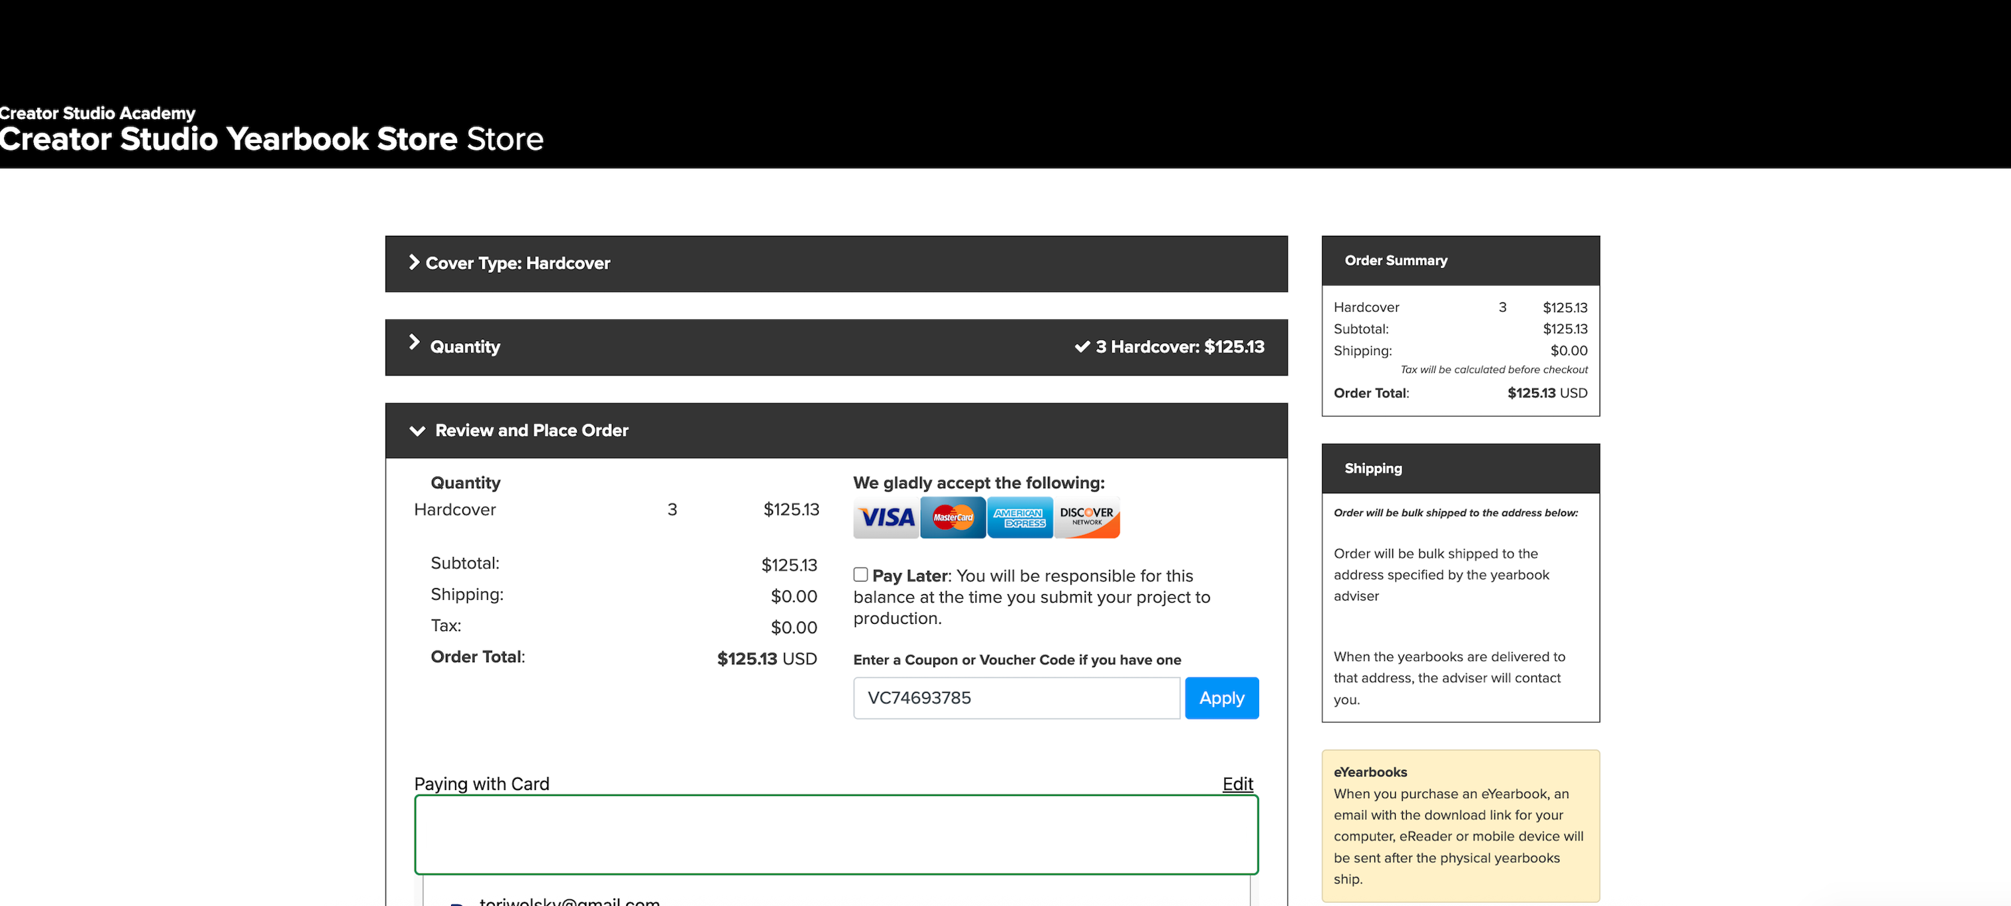2011x906 pixels.
Task: Click the Shipping $0.00 in Order Summary
Action: pyautogui.click(x=1569, y=351)
